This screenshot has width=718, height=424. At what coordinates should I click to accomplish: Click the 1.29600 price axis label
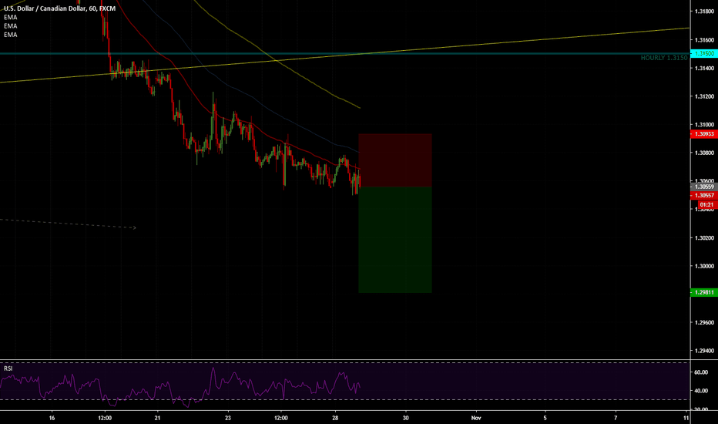click(x=704, y=322)
